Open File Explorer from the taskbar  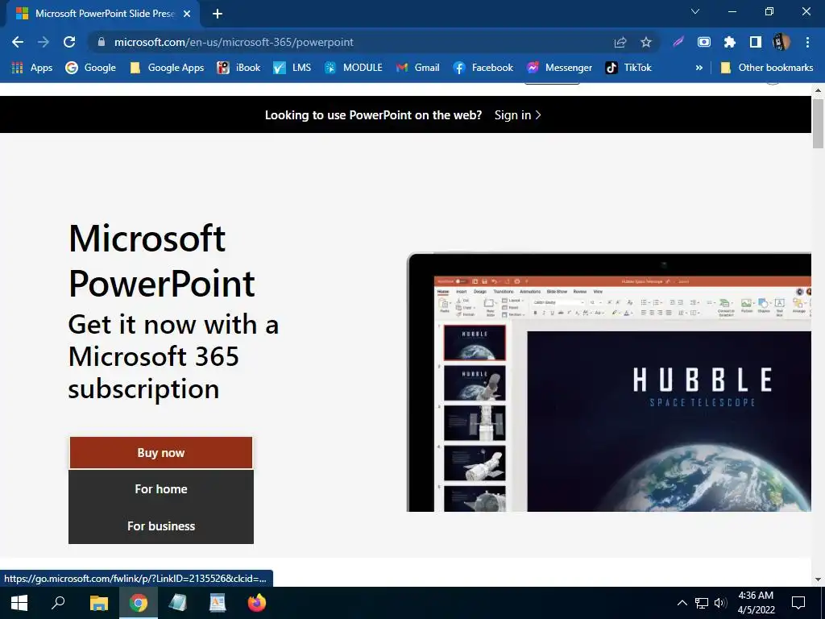(98, 603)
